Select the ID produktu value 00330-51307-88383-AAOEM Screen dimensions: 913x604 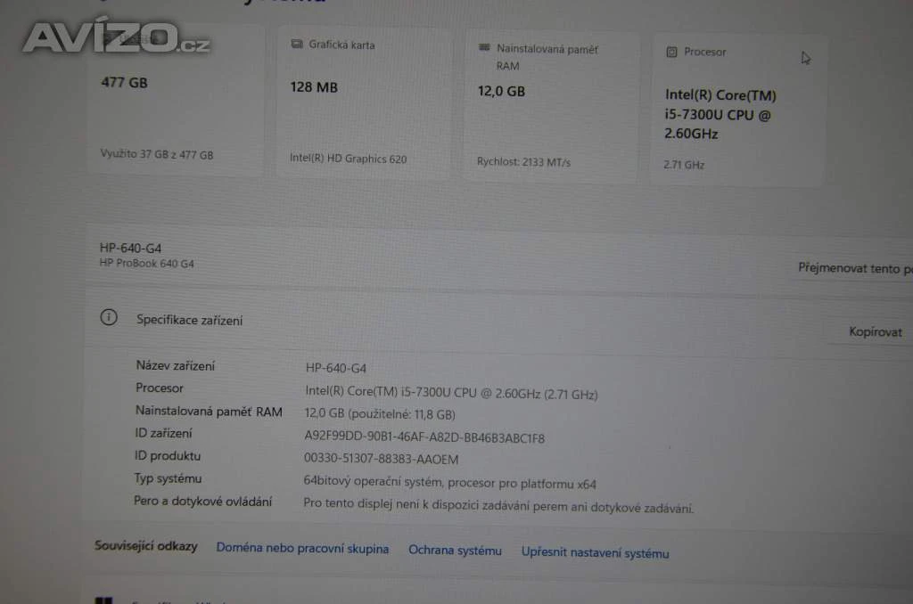click(382, 459)
